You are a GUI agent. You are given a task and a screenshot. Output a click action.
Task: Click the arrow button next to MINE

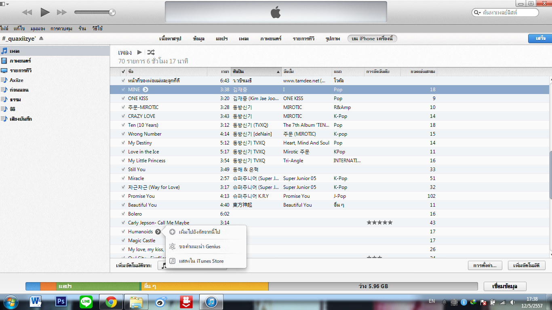[145, 90]
